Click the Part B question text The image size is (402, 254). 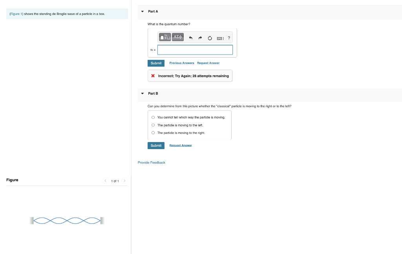click(x=219, y=106)
